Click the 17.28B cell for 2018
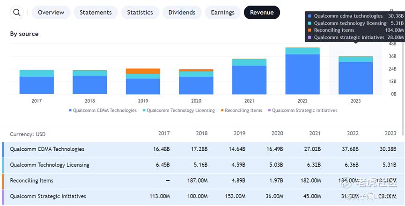Viewport: 405px width, 206px height. [x=199, y=149]
